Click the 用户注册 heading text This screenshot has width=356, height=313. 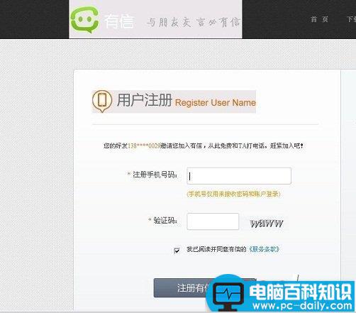(144, 100)
